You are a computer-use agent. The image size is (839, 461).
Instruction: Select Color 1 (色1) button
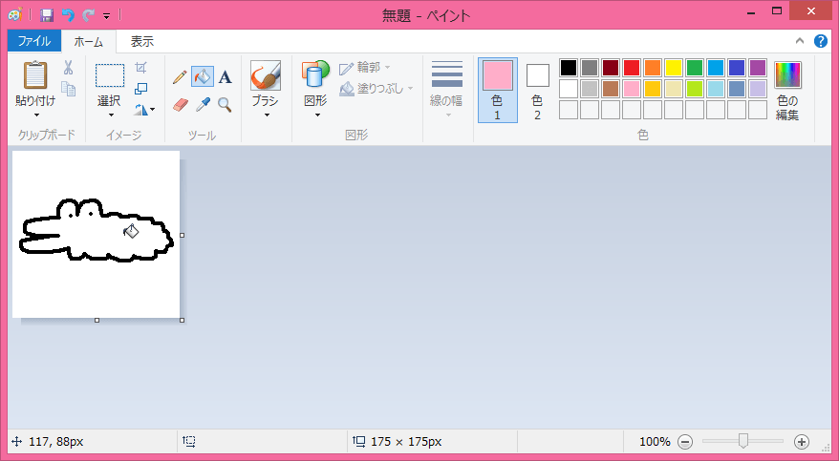[498, 91]
